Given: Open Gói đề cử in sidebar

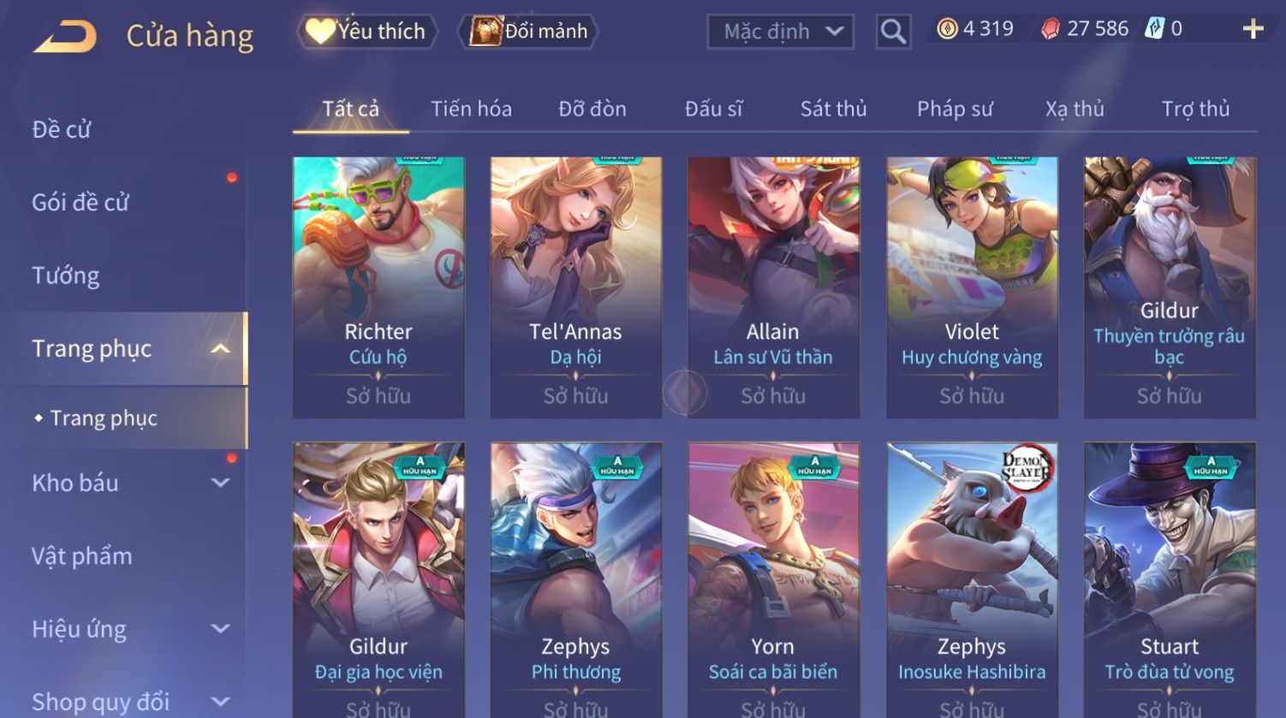Looking at the screenshot, I should point(80,203).
